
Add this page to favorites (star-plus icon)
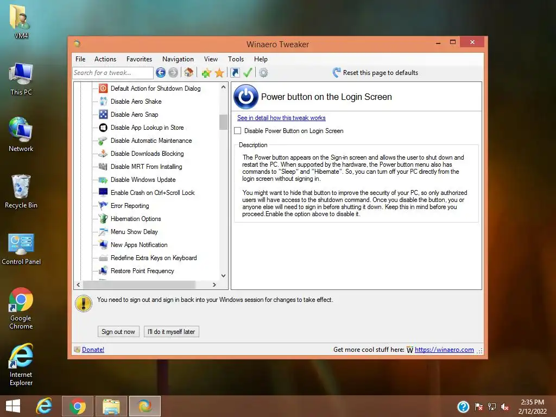(x=206, y=73)
